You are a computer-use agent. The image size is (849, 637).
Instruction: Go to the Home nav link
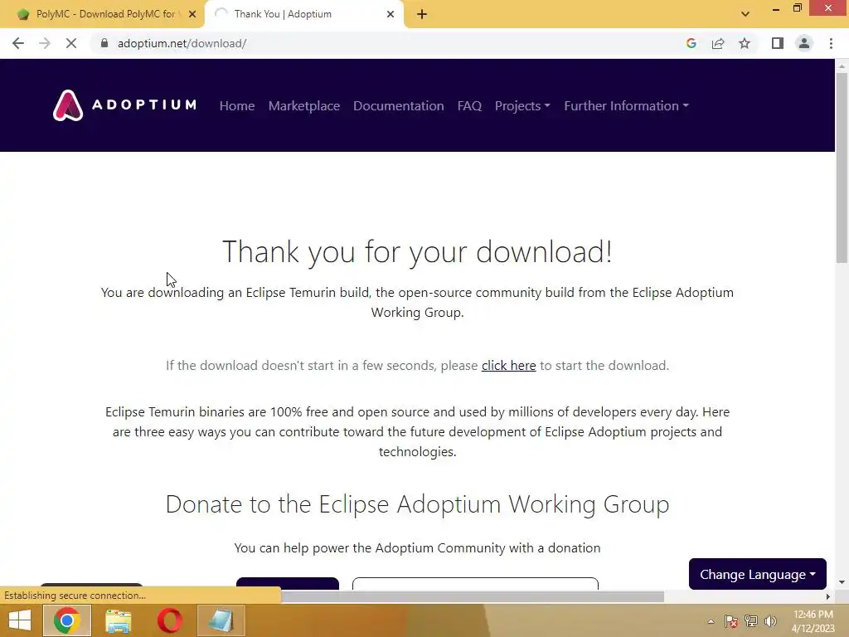237,105
